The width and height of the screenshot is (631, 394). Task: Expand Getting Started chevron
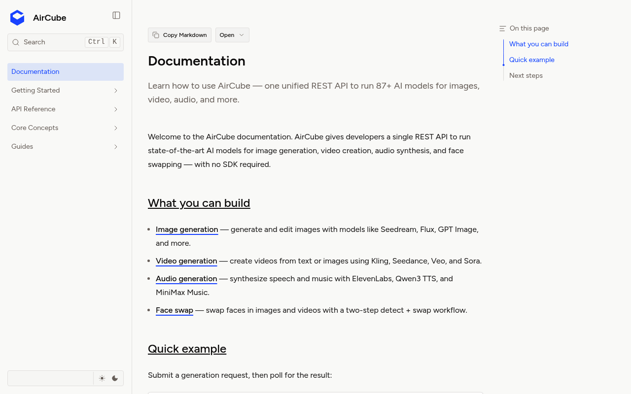coord(116,91)
